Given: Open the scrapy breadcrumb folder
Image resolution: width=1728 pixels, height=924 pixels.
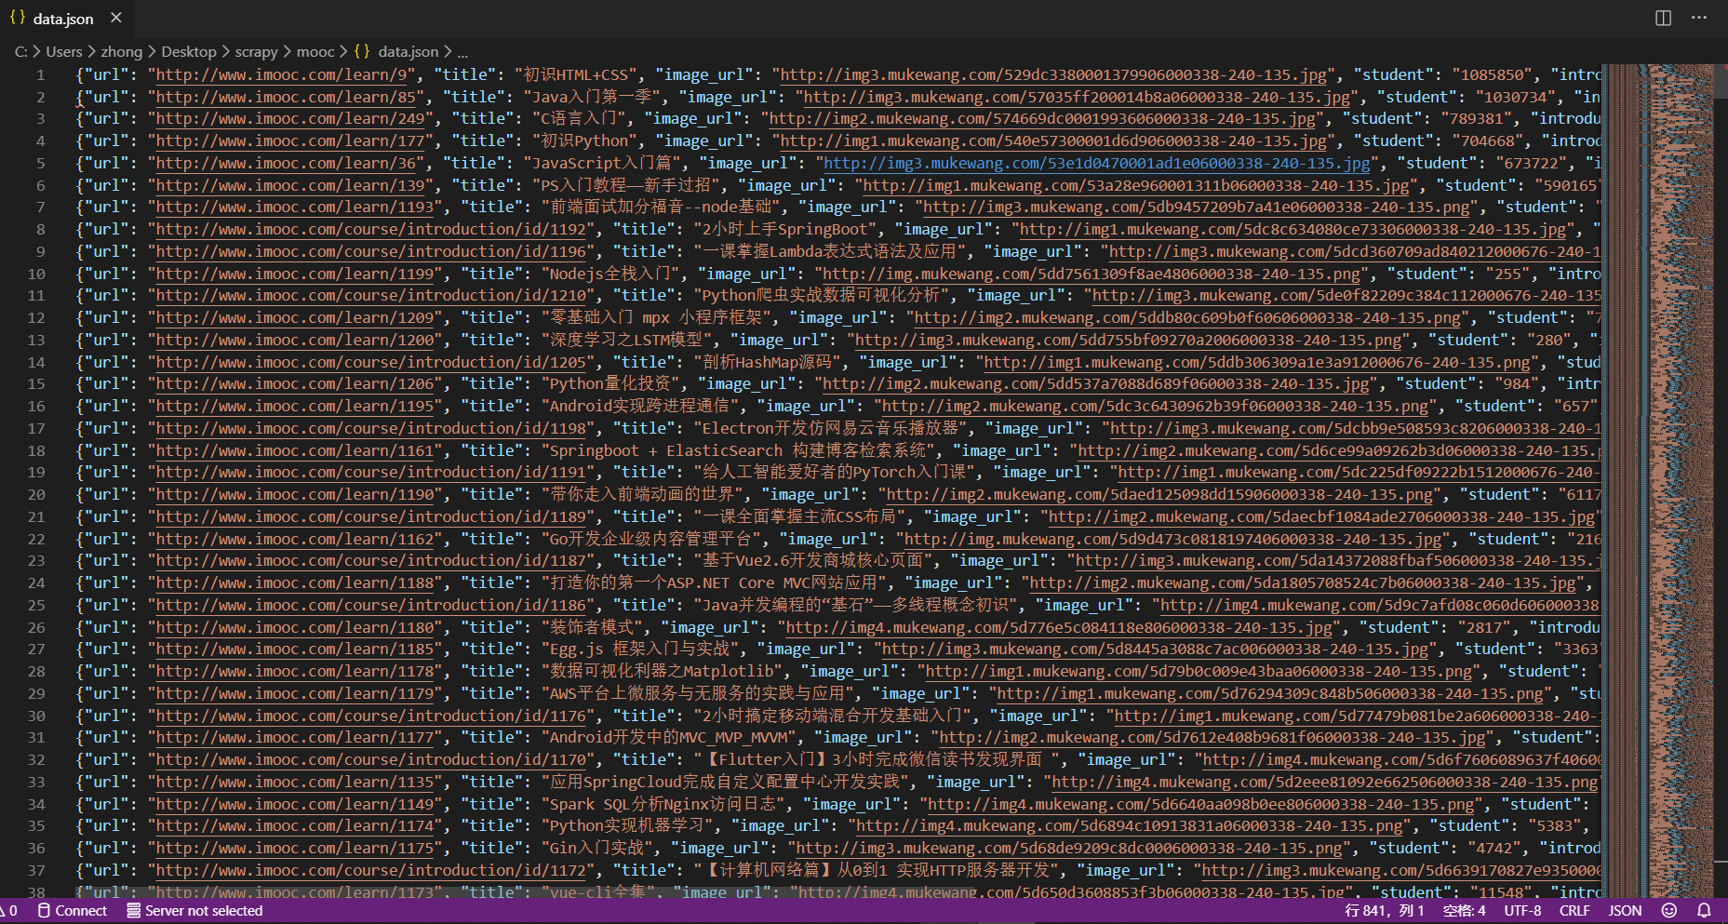Looking at the screenshot, I should 256,51.
